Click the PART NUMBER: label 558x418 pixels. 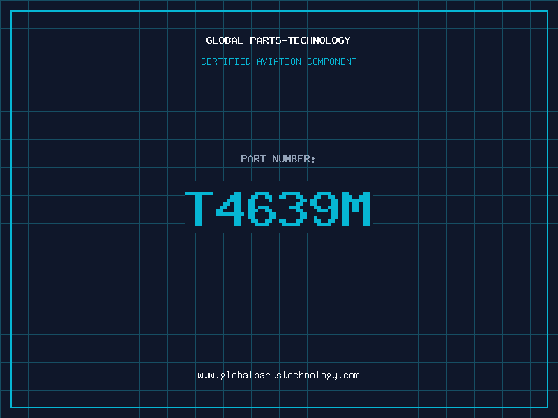(278, 159)
